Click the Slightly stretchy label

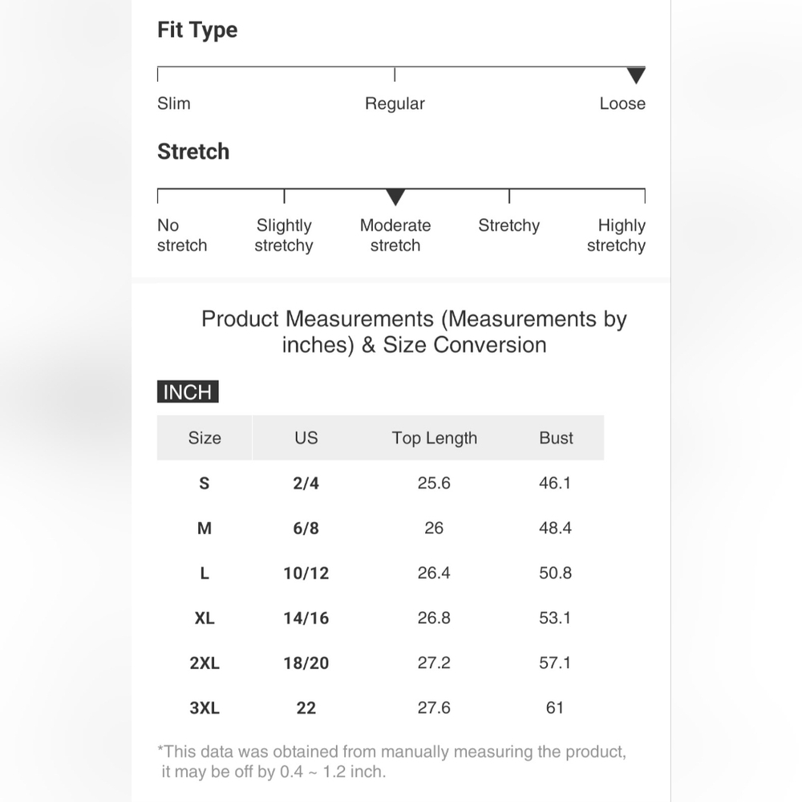pyautogui.click(x=284, y=235)
